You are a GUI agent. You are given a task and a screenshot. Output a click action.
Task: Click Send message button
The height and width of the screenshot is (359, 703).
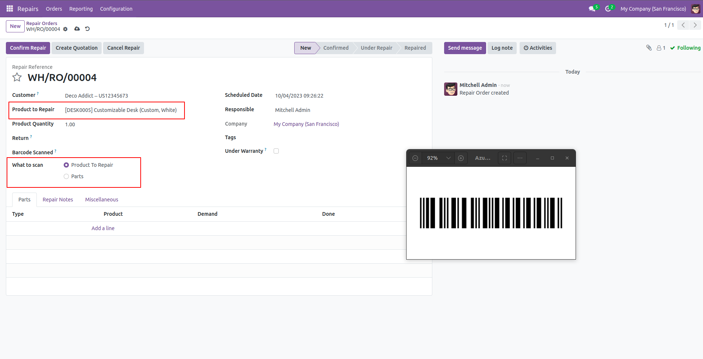(465, 48)
